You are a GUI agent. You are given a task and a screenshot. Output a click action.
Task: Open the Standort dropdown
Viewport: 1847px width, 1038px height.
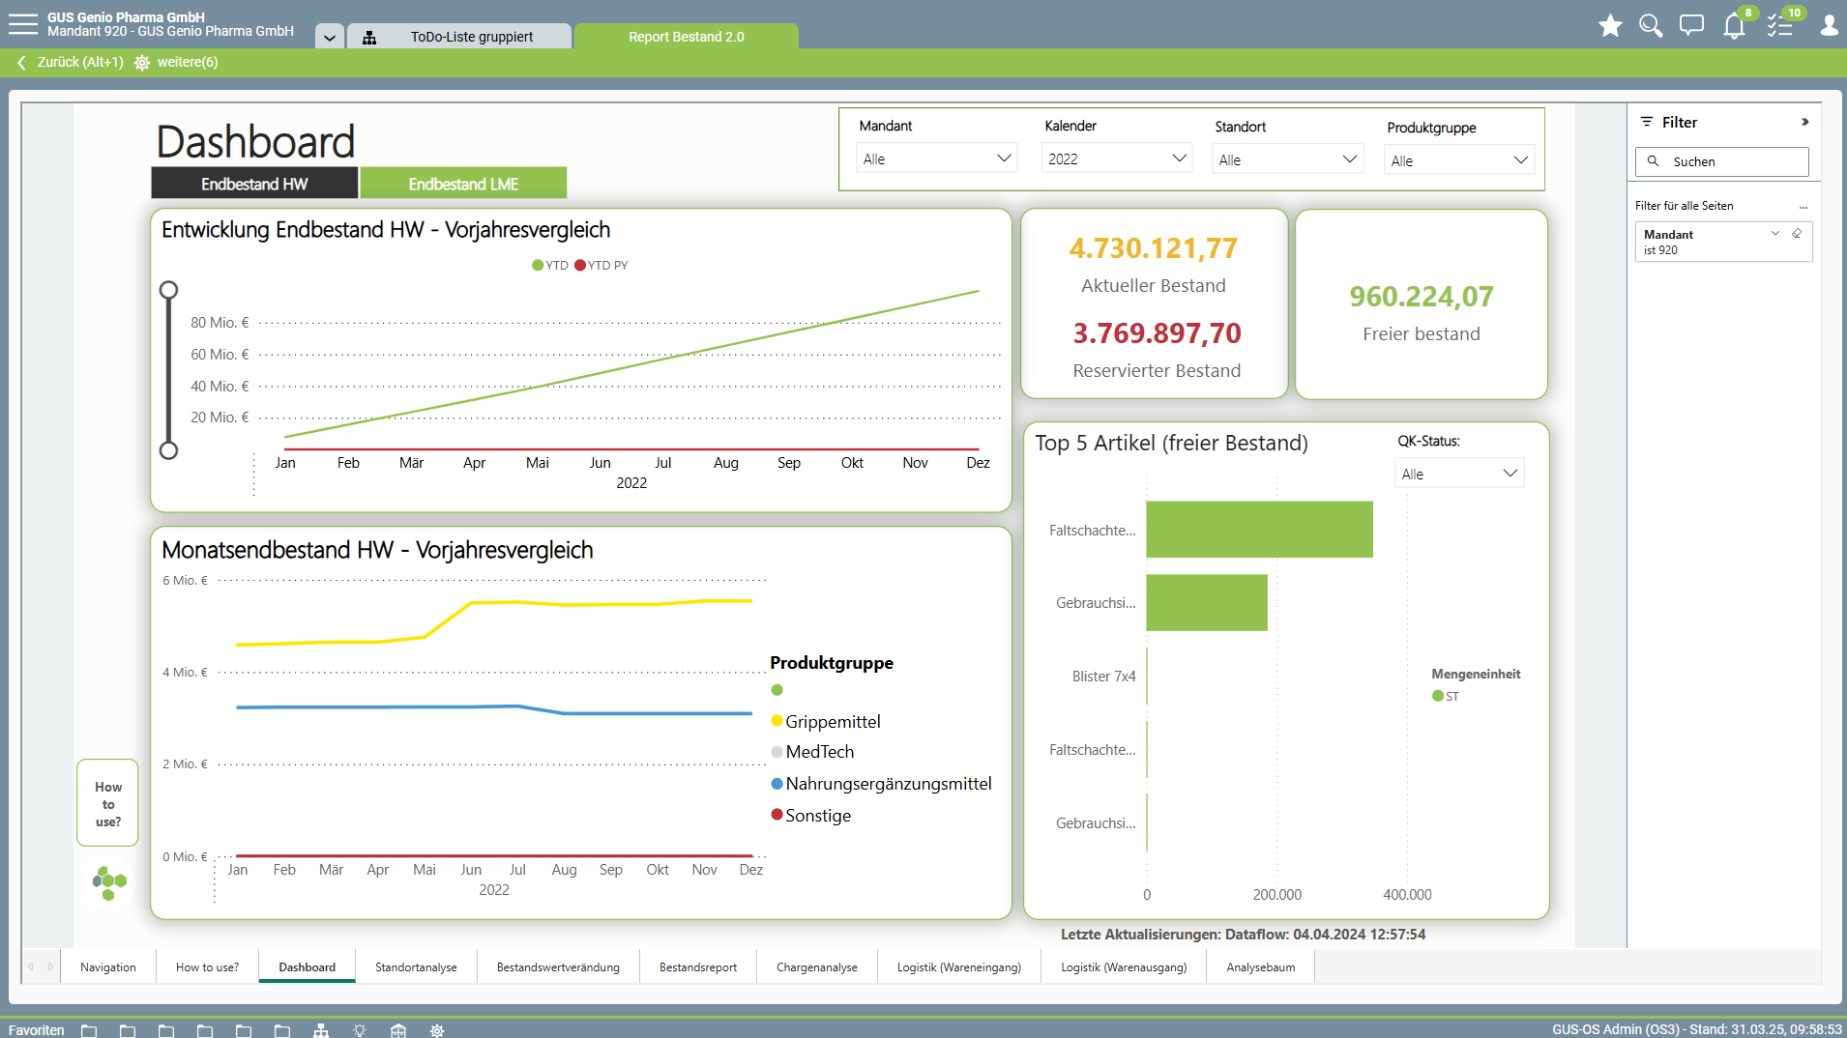point(1287,159)
